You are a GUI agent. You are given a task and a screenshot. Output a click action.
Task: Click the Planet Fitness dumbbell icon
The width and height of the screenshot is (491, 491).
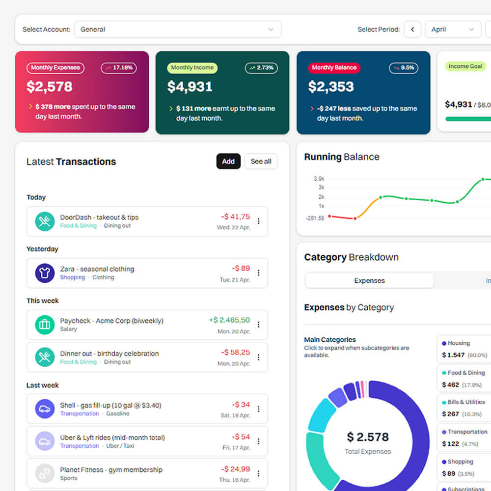pos(45,473)
